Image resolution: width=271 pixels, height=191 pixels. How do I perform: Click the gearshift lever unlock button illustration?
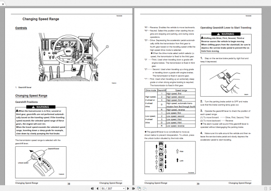41,162
